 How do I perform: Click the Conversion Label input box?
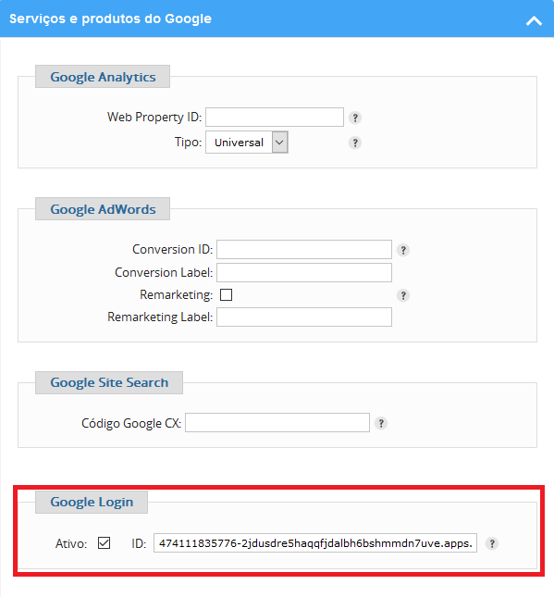304,273
